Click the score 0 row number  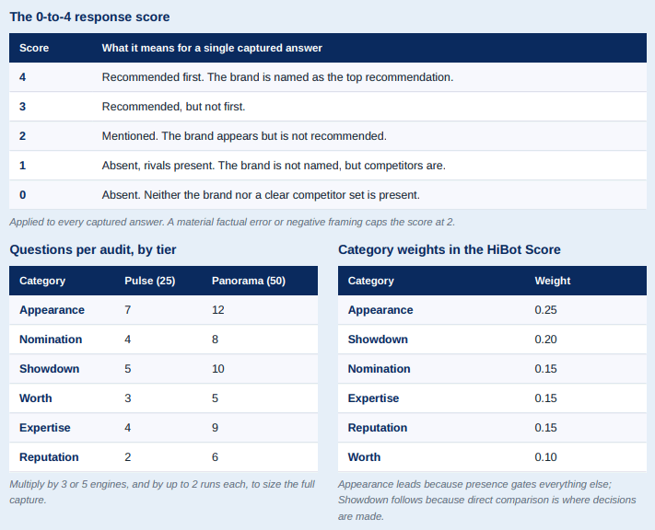[22, 195]
